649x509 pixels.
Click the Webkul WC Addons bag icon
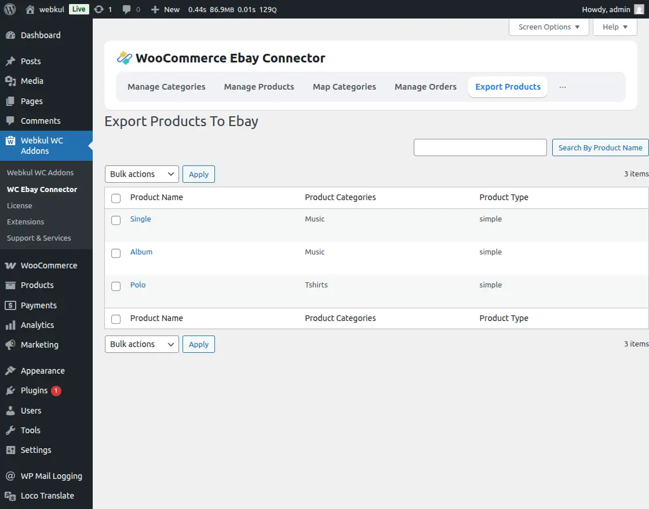tap(10, 141)
